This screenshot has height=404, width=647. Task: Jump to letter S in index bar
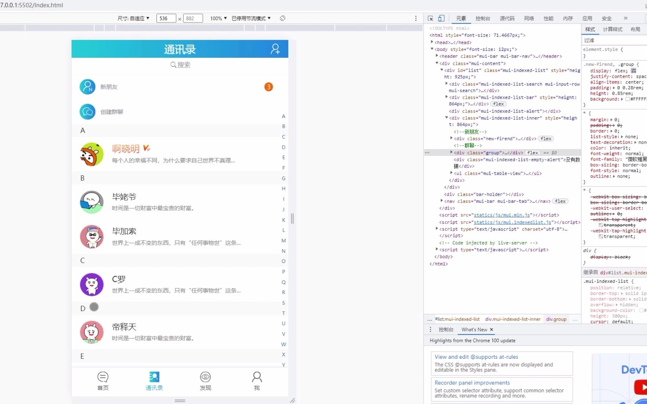[283, 303]
